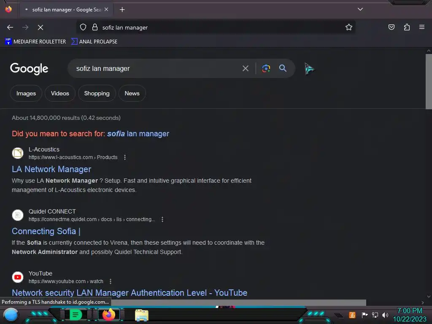Click the scroll down arrow
Viewport: 432px width, 324px height.
429,297
